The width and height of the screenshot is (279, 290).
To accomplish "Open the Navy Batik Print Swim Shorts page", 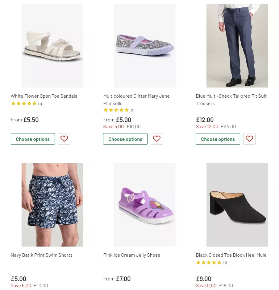I will point(42,255).
